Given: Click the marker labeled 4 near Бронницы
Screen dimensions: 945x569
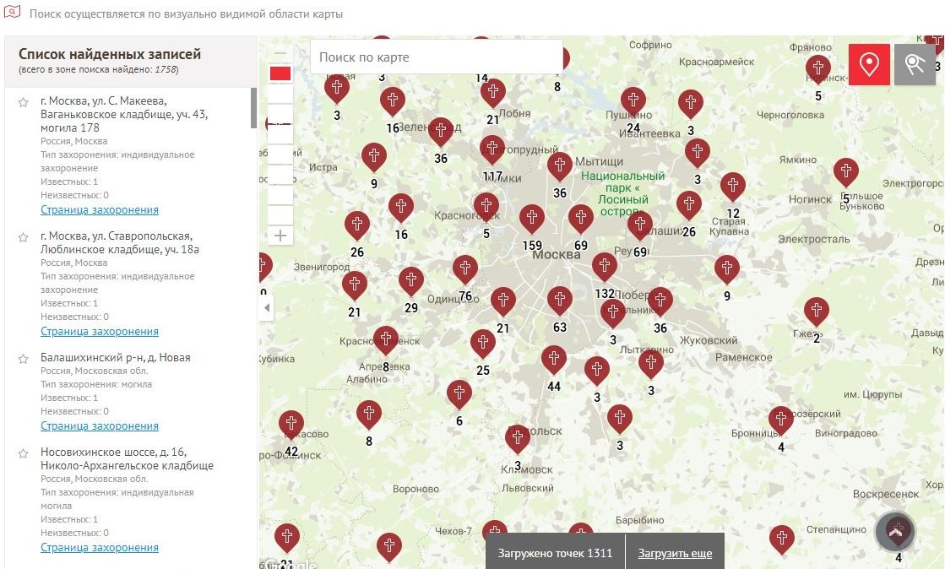Looking at the screenshot, I should 781,420.
